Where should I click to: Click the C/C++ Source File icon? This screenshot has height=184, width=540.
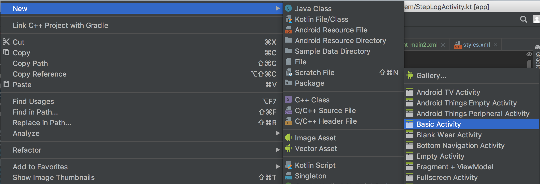pos(288,111)
